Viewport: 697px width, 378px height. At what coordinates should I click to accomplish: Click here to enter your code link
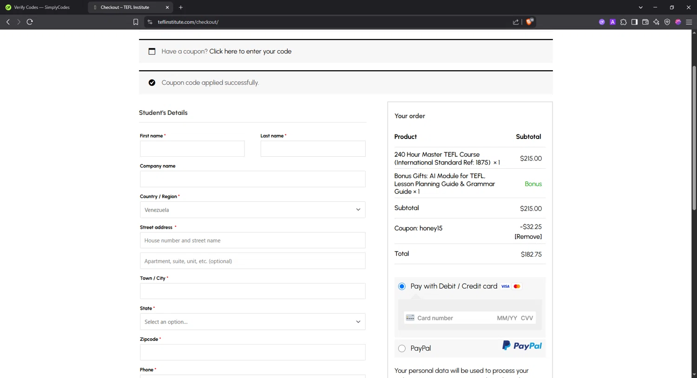[250, 52]
